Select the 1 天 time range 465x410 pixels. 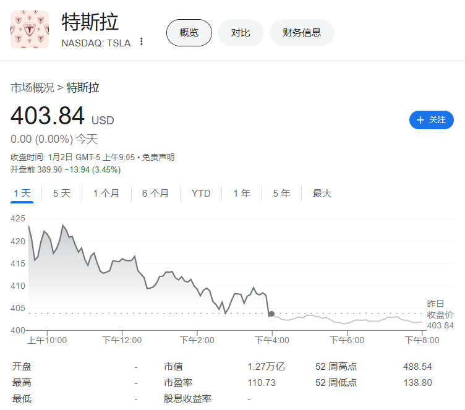pyautogui.click(x=22, y=194)
